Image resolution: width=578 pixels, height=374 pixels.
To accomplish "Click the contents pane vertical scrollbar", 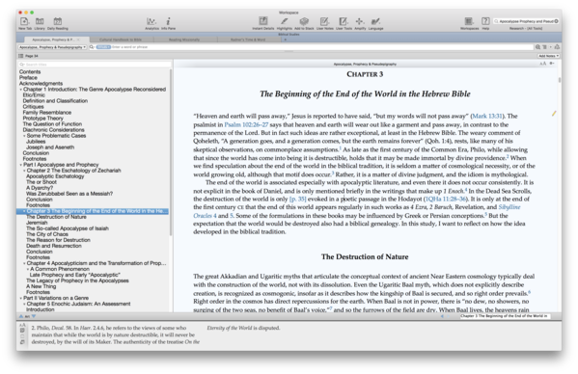I will coord(170,152).
